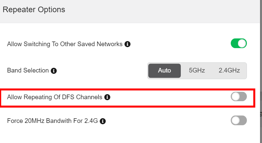Open info tooltip for Allow Switching To Other Saved Networks
262x143 pixels.
pyautogui.click(x=128, y=44)
